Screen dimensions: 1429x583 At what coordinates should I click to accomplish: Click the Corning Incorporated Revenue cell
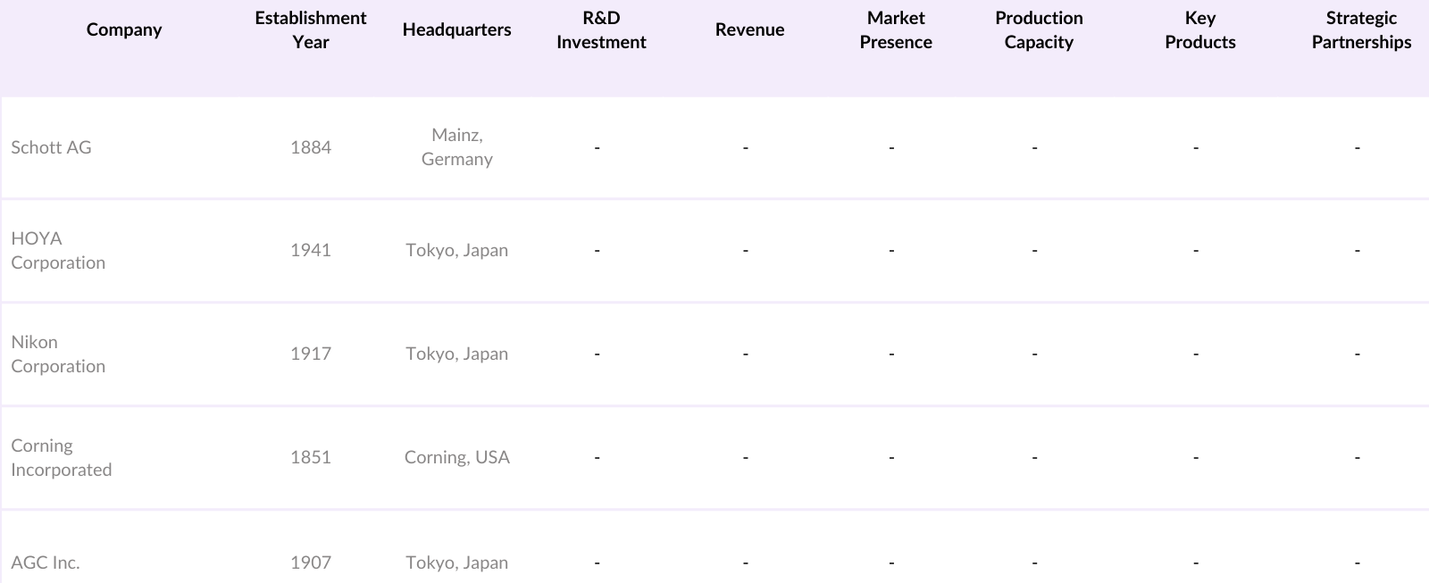click(746, 457)
